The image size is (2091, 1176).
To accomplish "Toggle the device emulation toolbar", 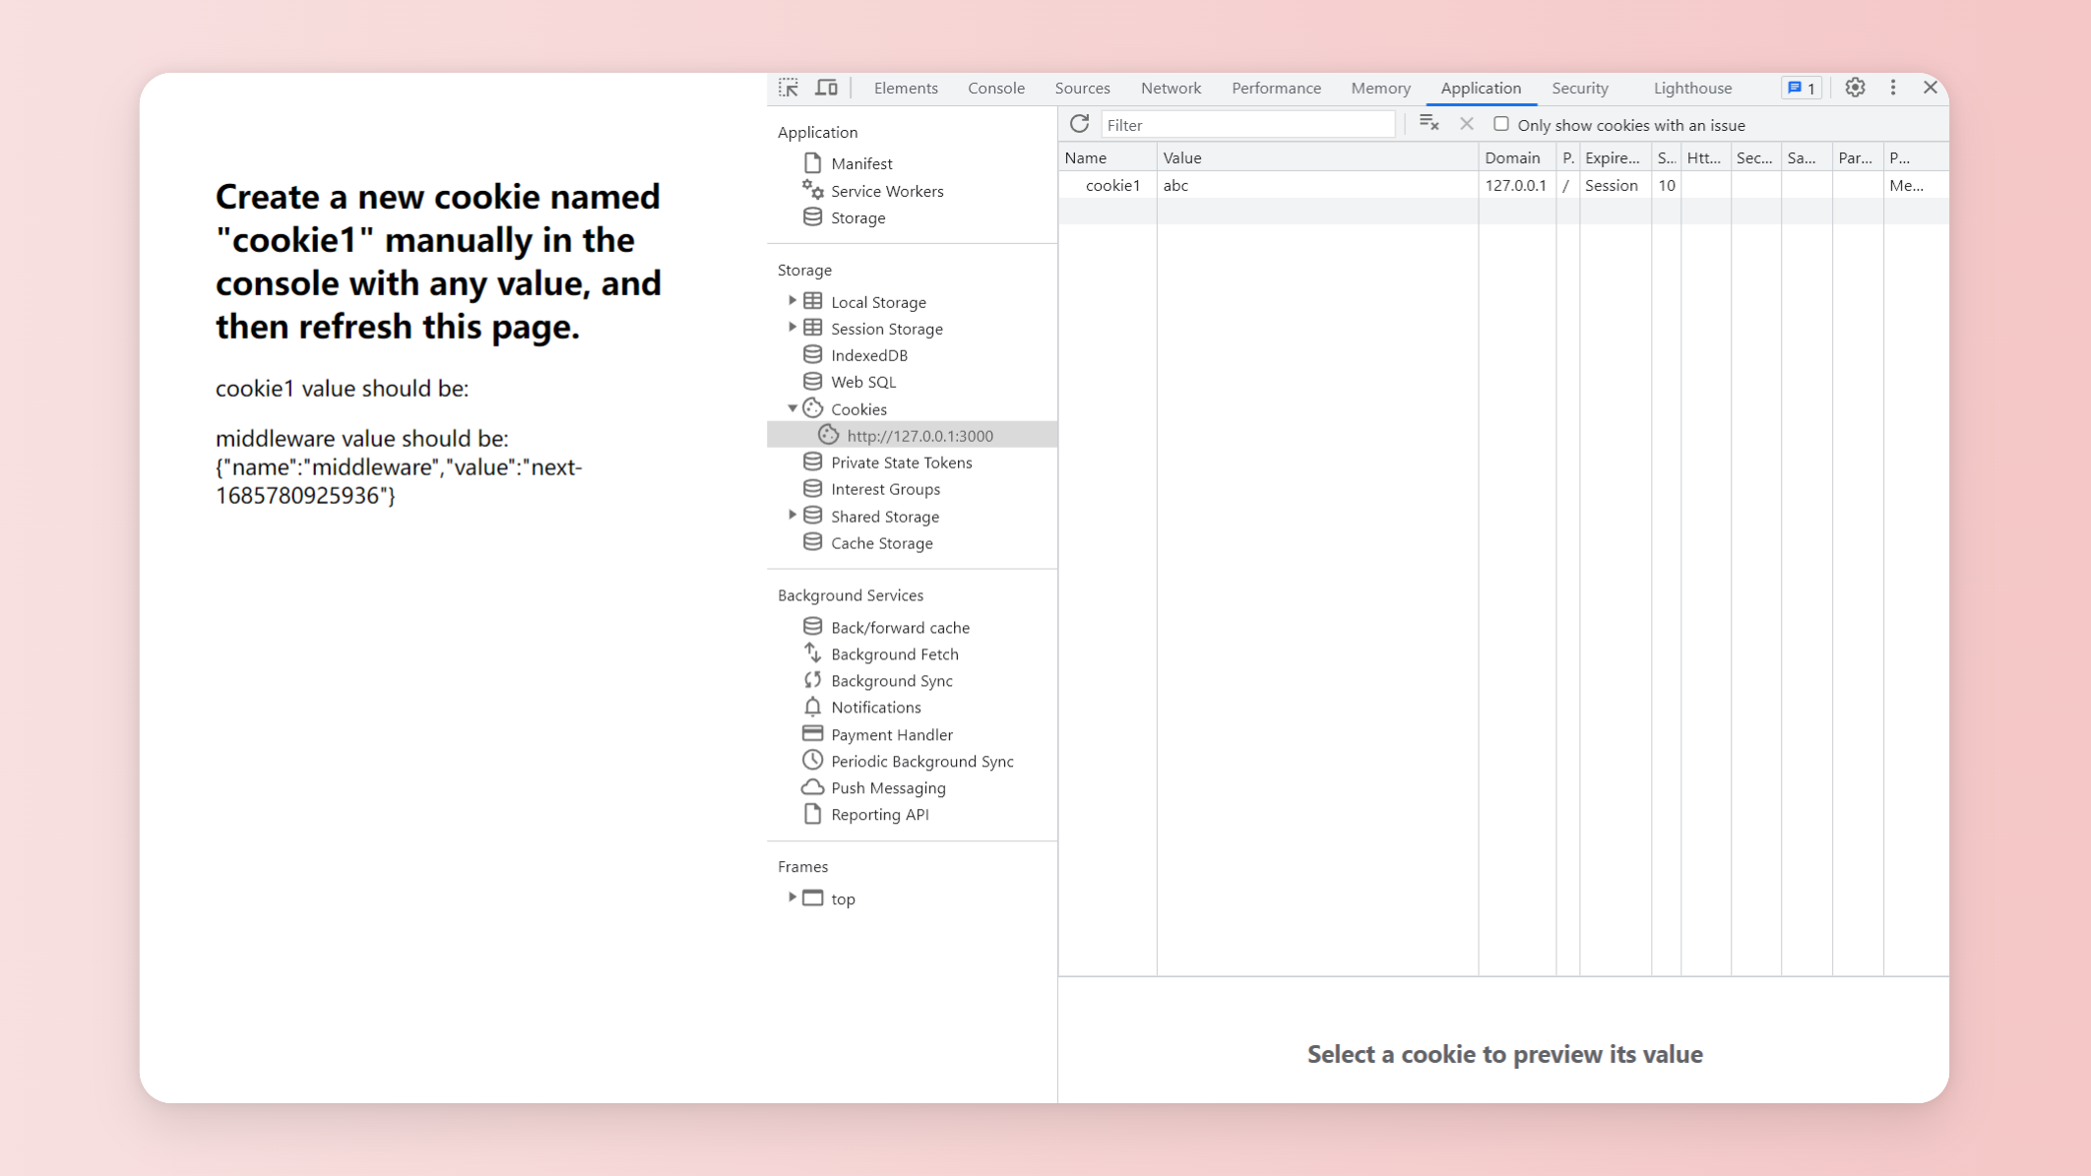I will click(826, 87).
